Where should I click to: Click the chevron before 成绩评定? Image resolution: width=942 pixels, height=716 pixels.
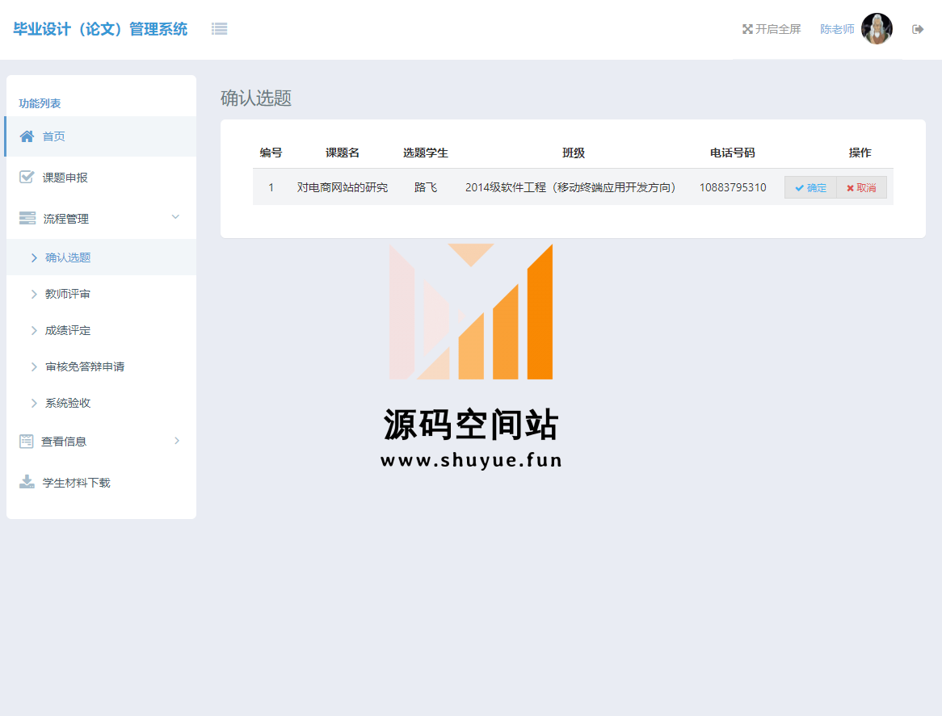pyautogui.click(x=34, y=331)
